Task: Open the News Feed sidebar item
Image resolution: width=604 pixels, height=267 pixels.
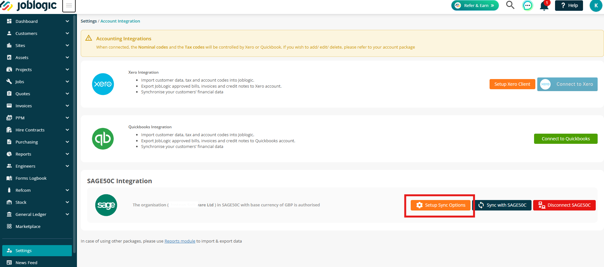Action: point(37,263)
